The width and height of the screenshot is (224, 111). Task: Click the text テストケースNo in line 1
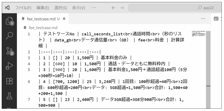point(59,34)
